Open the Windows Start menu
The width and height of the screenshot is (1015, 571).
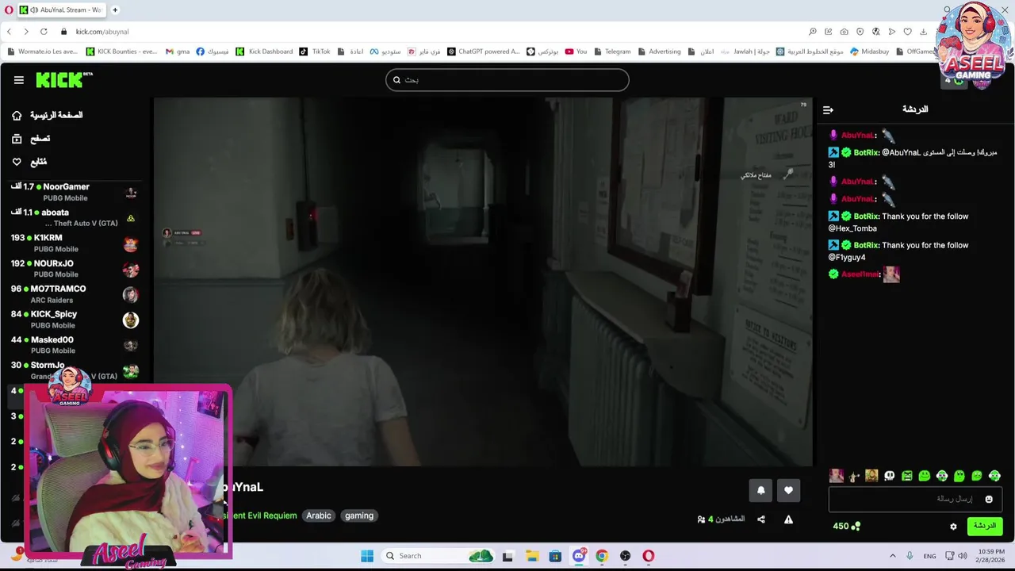coord(367,556)
